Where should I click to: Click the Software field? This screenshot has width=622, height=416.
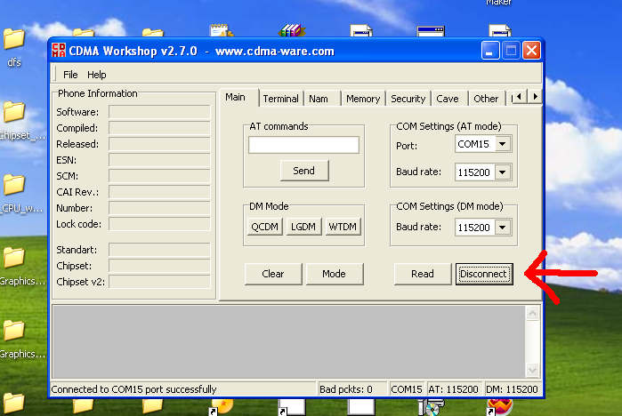tap(159, 112)
